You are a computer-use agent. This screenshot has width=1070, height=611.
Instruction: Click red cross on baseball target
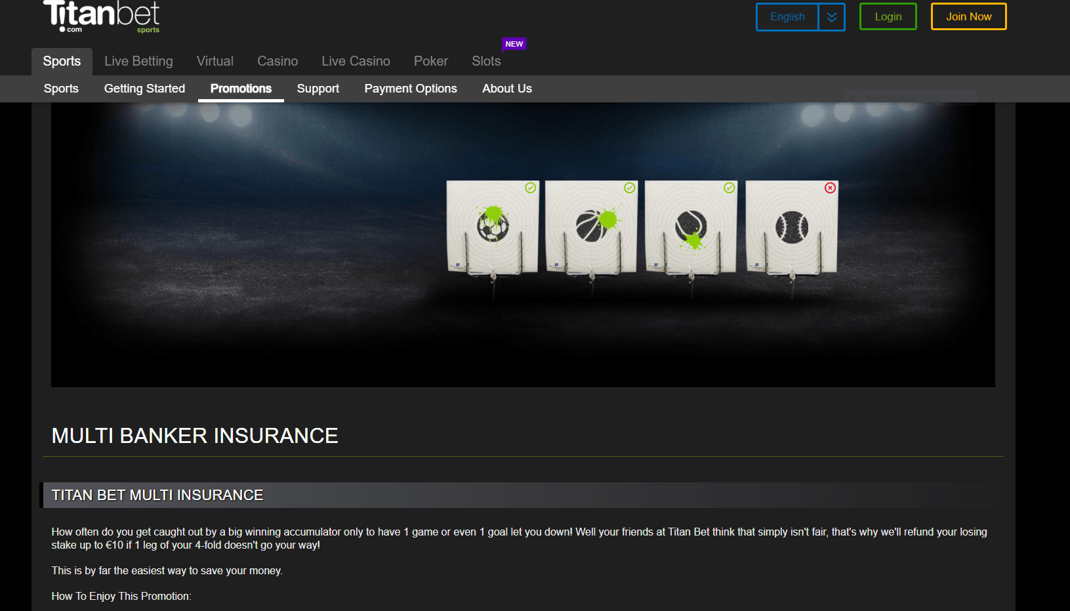(x=830, y=188)
